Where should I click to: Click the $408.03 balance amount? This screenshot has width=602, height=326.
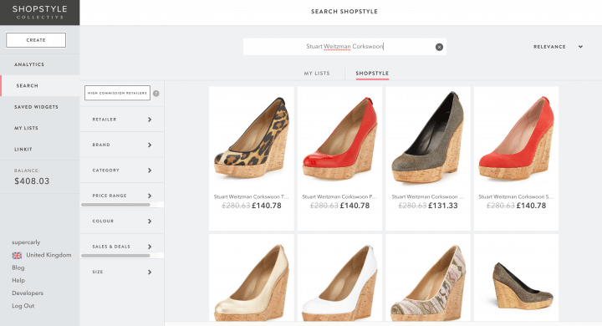tap(32, 181)
